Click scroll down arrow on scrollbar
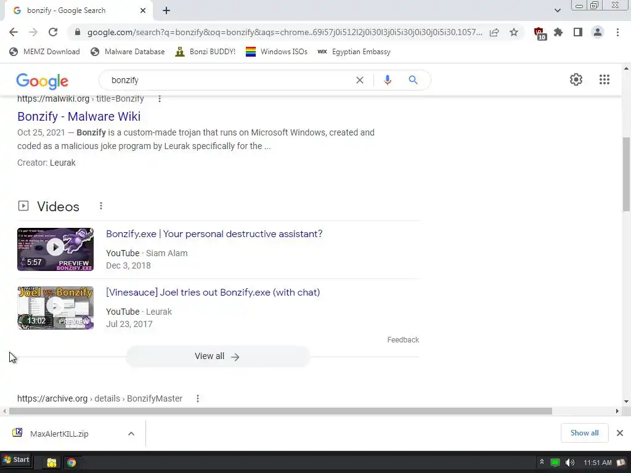Viewport: 631px width, 473px height. point(626,402)
